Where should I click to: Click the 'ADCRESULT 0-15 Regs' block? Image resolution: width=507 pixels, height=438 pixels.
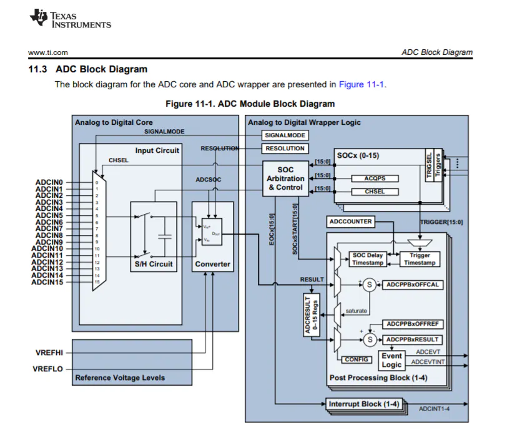[x=312, y=315]
